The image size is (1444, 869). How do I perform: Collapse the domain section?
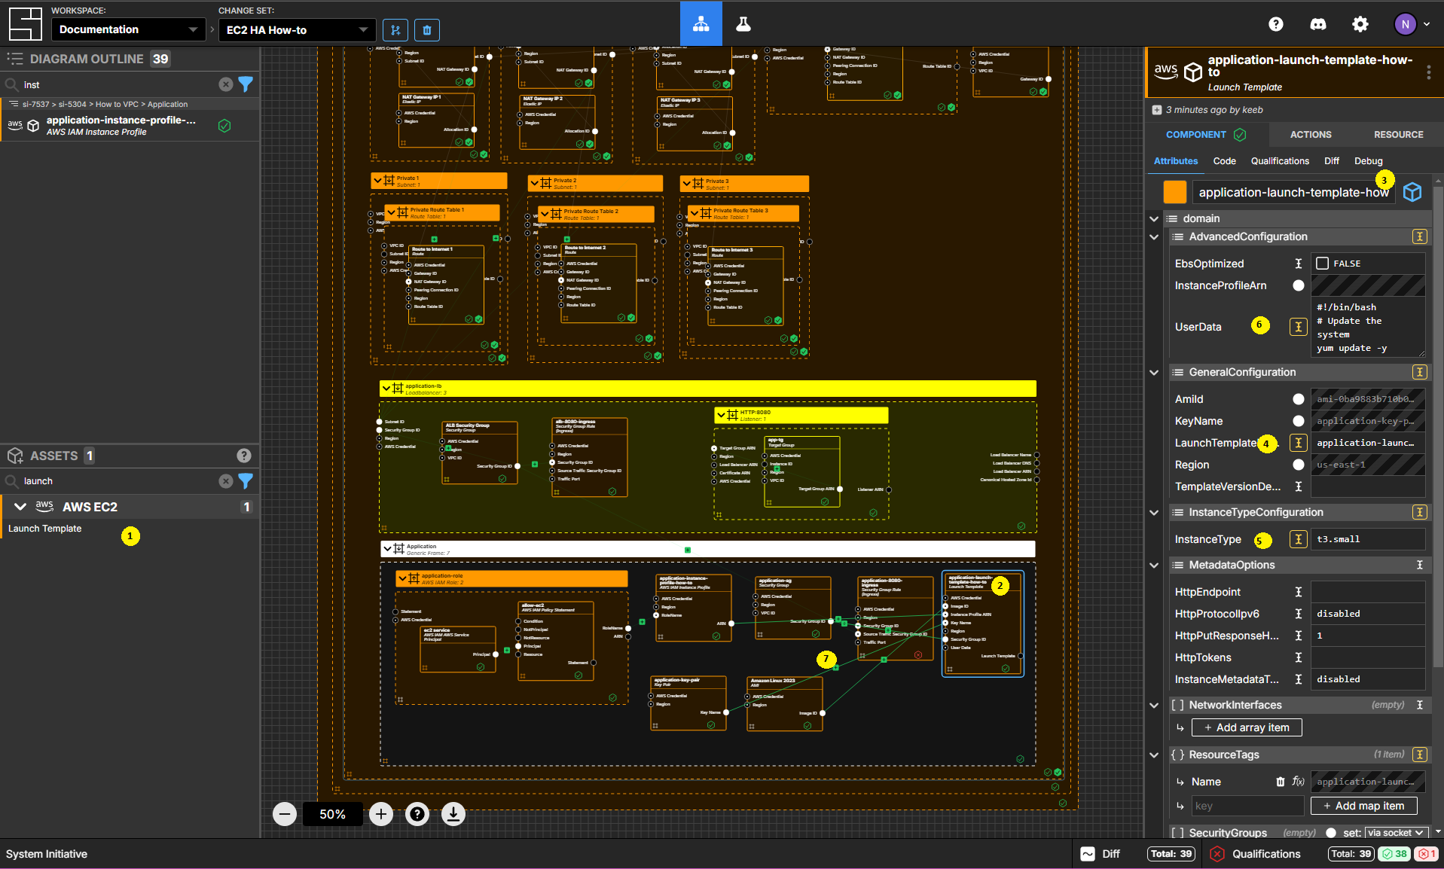[1153, 218]
